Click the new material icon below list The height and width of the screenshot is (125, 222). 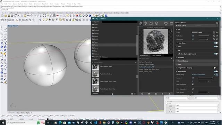(142, 94)
